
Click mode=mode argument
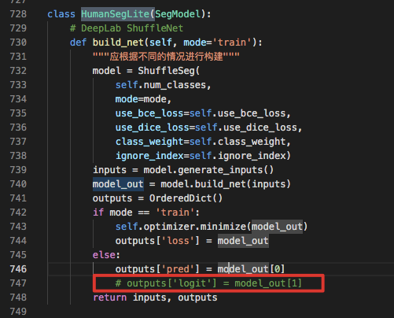141,99
